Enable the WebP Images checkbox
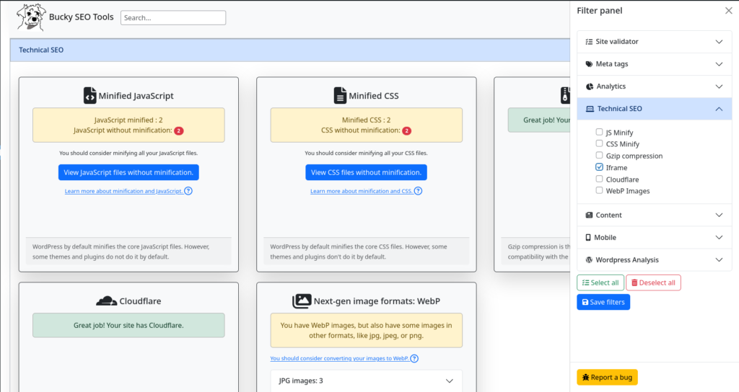Image resolution: width=739 pixels, height=392 pixels. (599, 190)
